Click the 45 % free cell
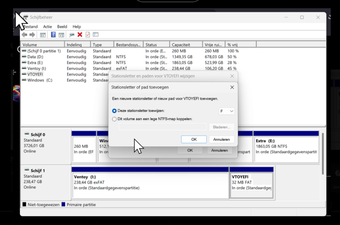Screen dimensions: 340x225 232,69
